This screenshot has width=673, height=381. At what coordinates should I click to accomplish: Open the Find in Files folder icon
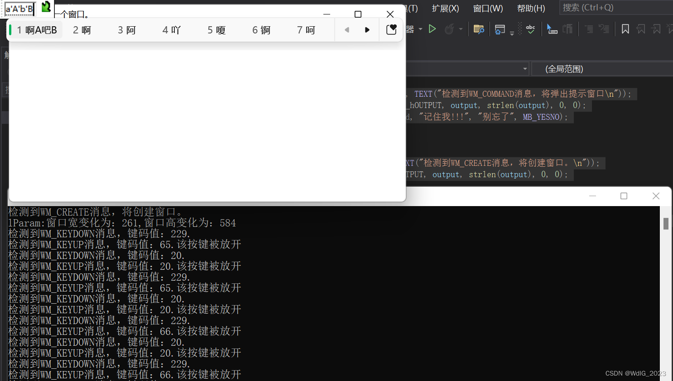point(479,29)
